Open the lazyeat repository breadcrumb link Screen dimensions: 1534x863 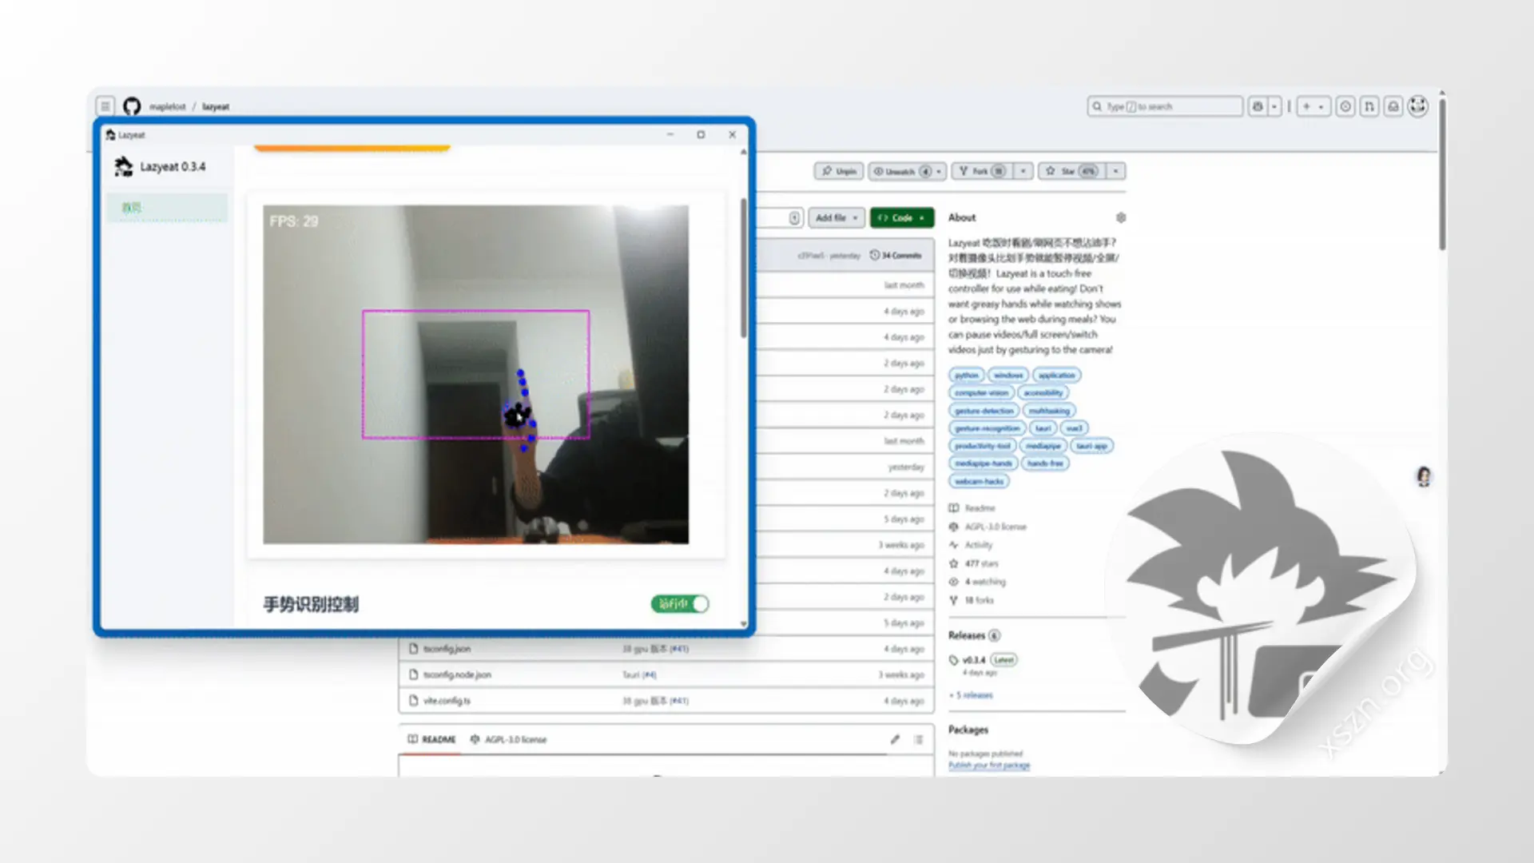tap(216, 106)
